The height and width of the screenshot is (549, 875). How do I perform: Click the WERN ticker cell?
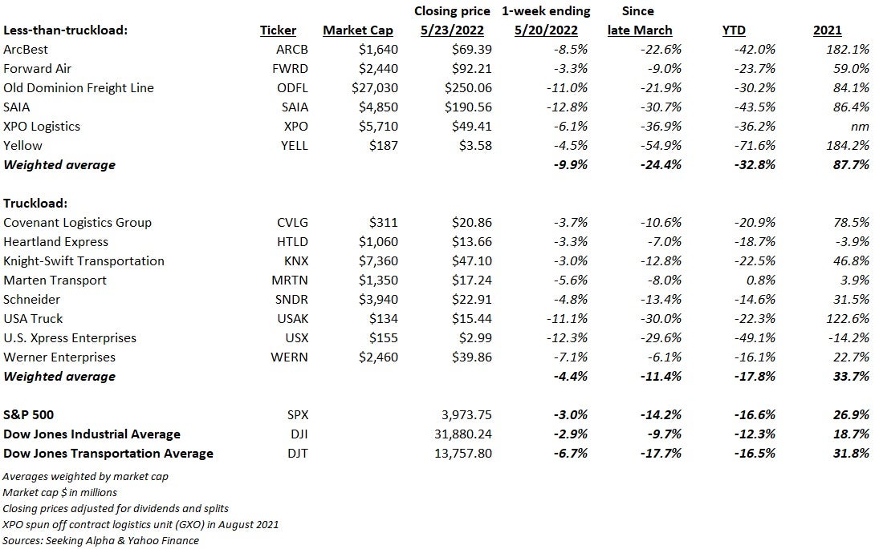coord(289,357)
